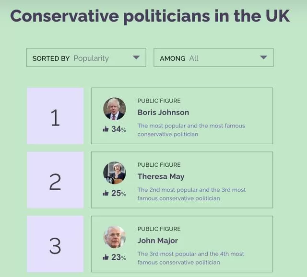Open John Major's profile photo
The height and width of the screenshot is (277, 307).
pyautogui.click(x=115, y=237)
